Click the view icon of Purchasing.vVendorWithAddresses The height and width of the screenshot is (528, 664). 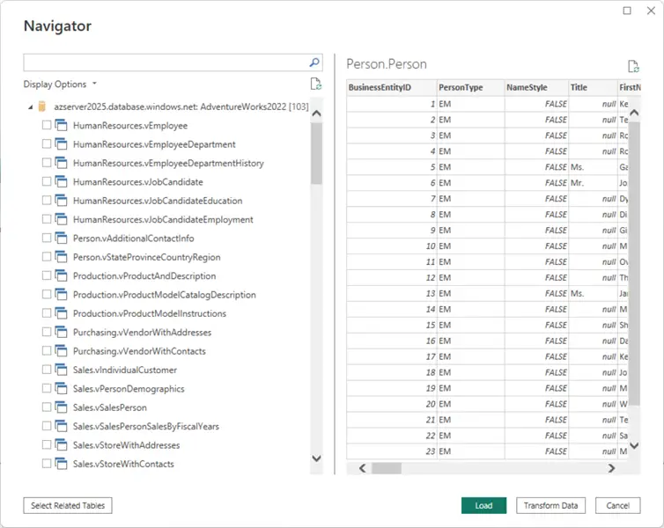point(61,332)
